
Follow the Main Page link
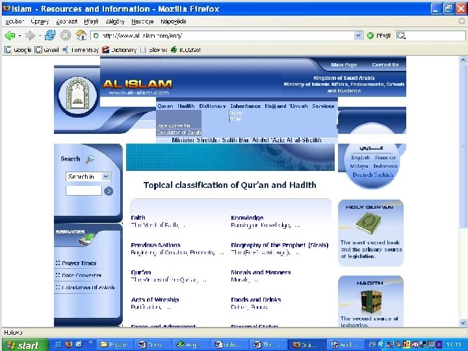pyautogui.click(x=344, y=65)
